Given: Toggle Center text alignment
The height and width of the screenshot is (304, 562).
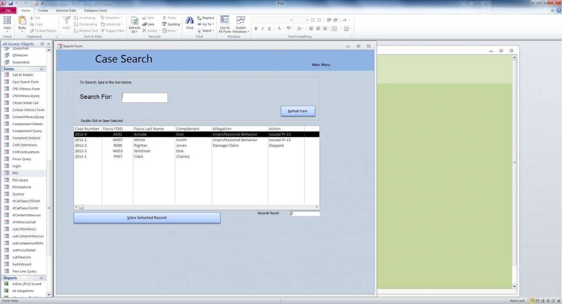Looking at the screenshot, I should coord(318,28).
